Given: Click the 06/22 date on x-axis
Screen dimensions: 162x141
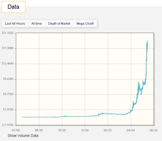Looking at the screenshot, I should tap(154, 130).
